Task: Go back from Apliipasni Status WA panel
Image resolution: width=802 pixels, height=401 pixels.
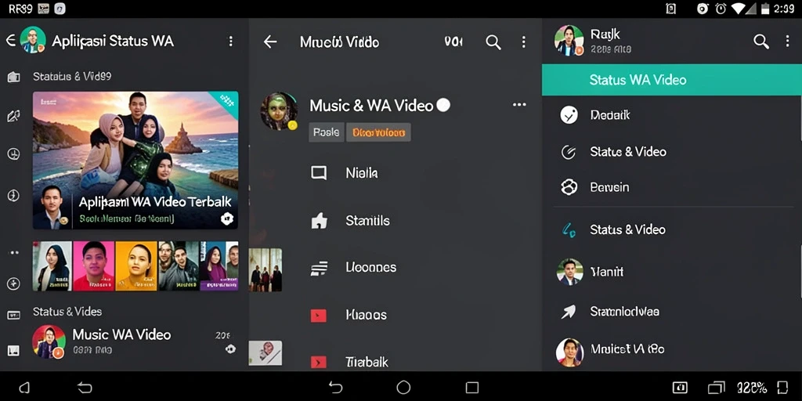Action: pos(10,41)
